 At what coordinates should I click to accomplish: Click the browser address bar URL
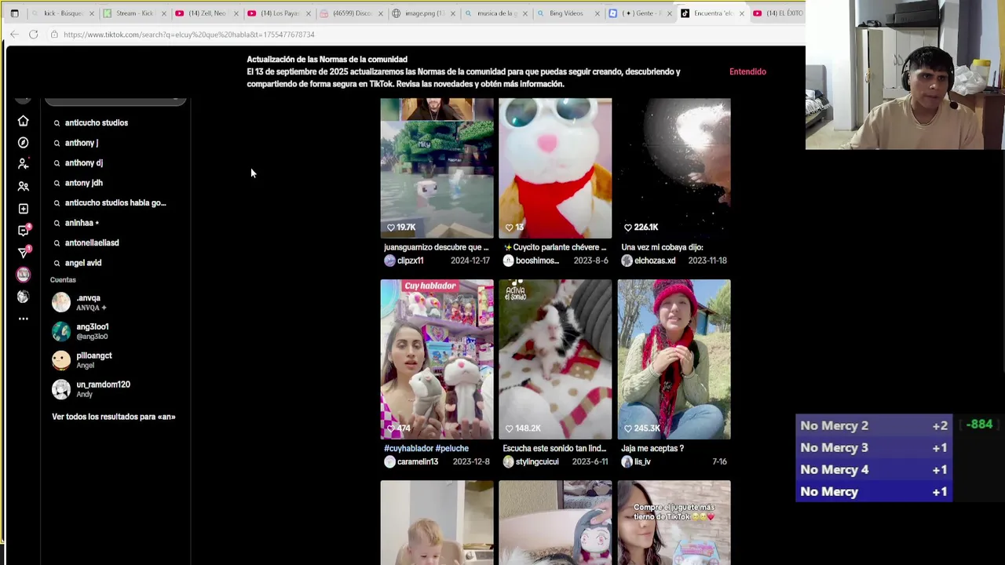188,35
